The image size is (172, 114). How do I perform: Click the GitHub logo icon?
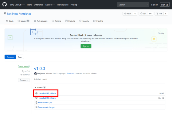pyautogui.click(x=5, y=5)
